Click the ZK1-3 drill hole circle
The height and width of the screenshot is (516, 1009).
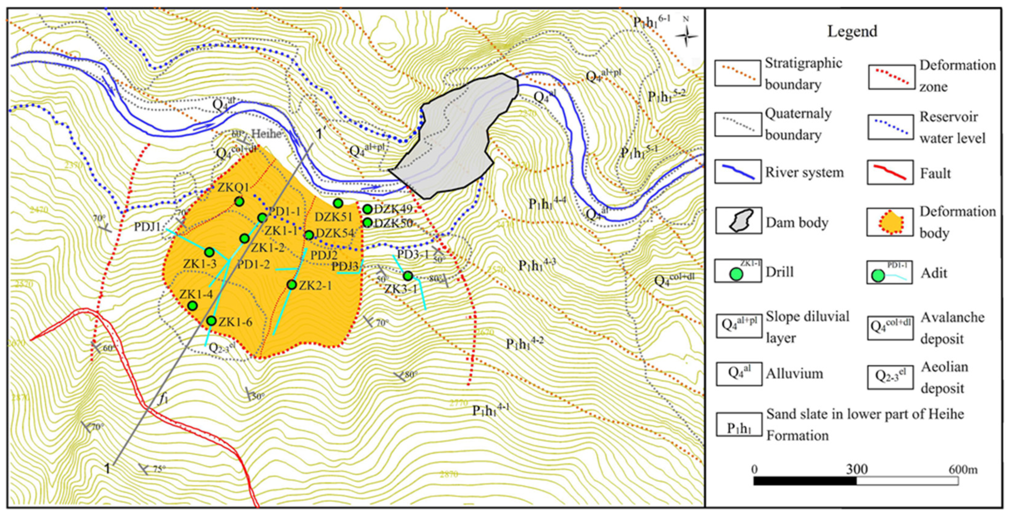(x=209, y=252)
